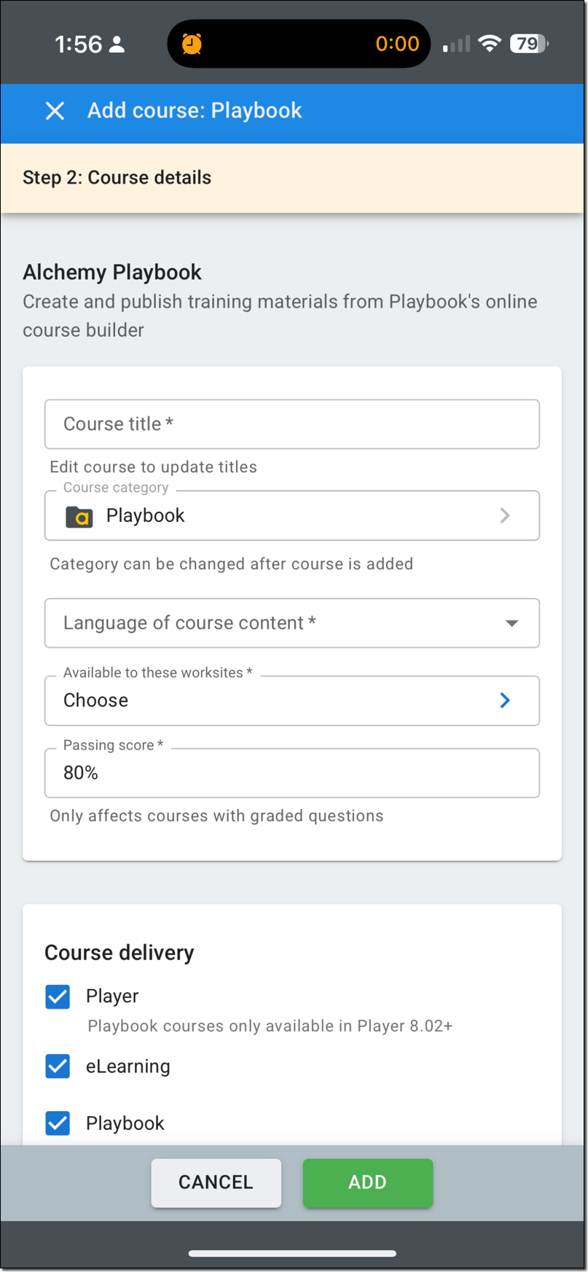This screenshot has height=1272, width=588.
Task: Click the Playbook folder icon
Action: (79, 516)
